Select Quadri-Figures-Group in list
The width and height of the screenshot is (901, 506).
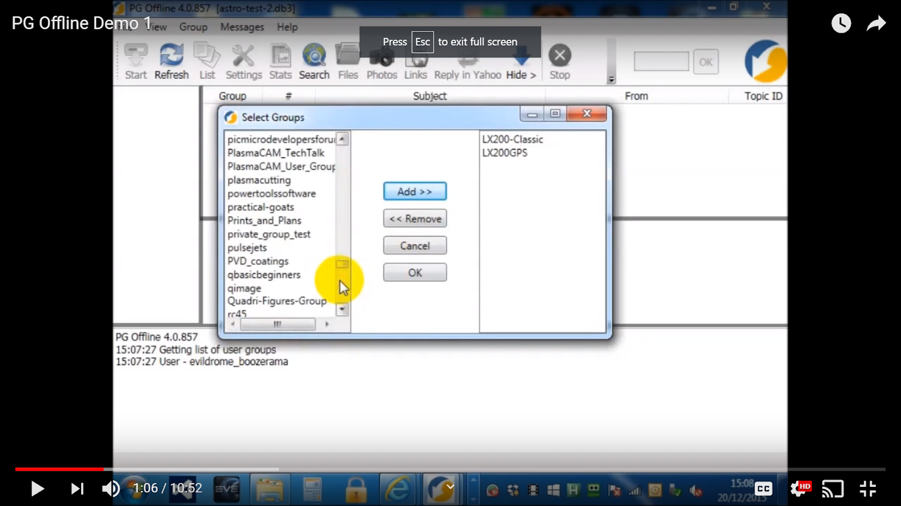click(x=277, y=301)
